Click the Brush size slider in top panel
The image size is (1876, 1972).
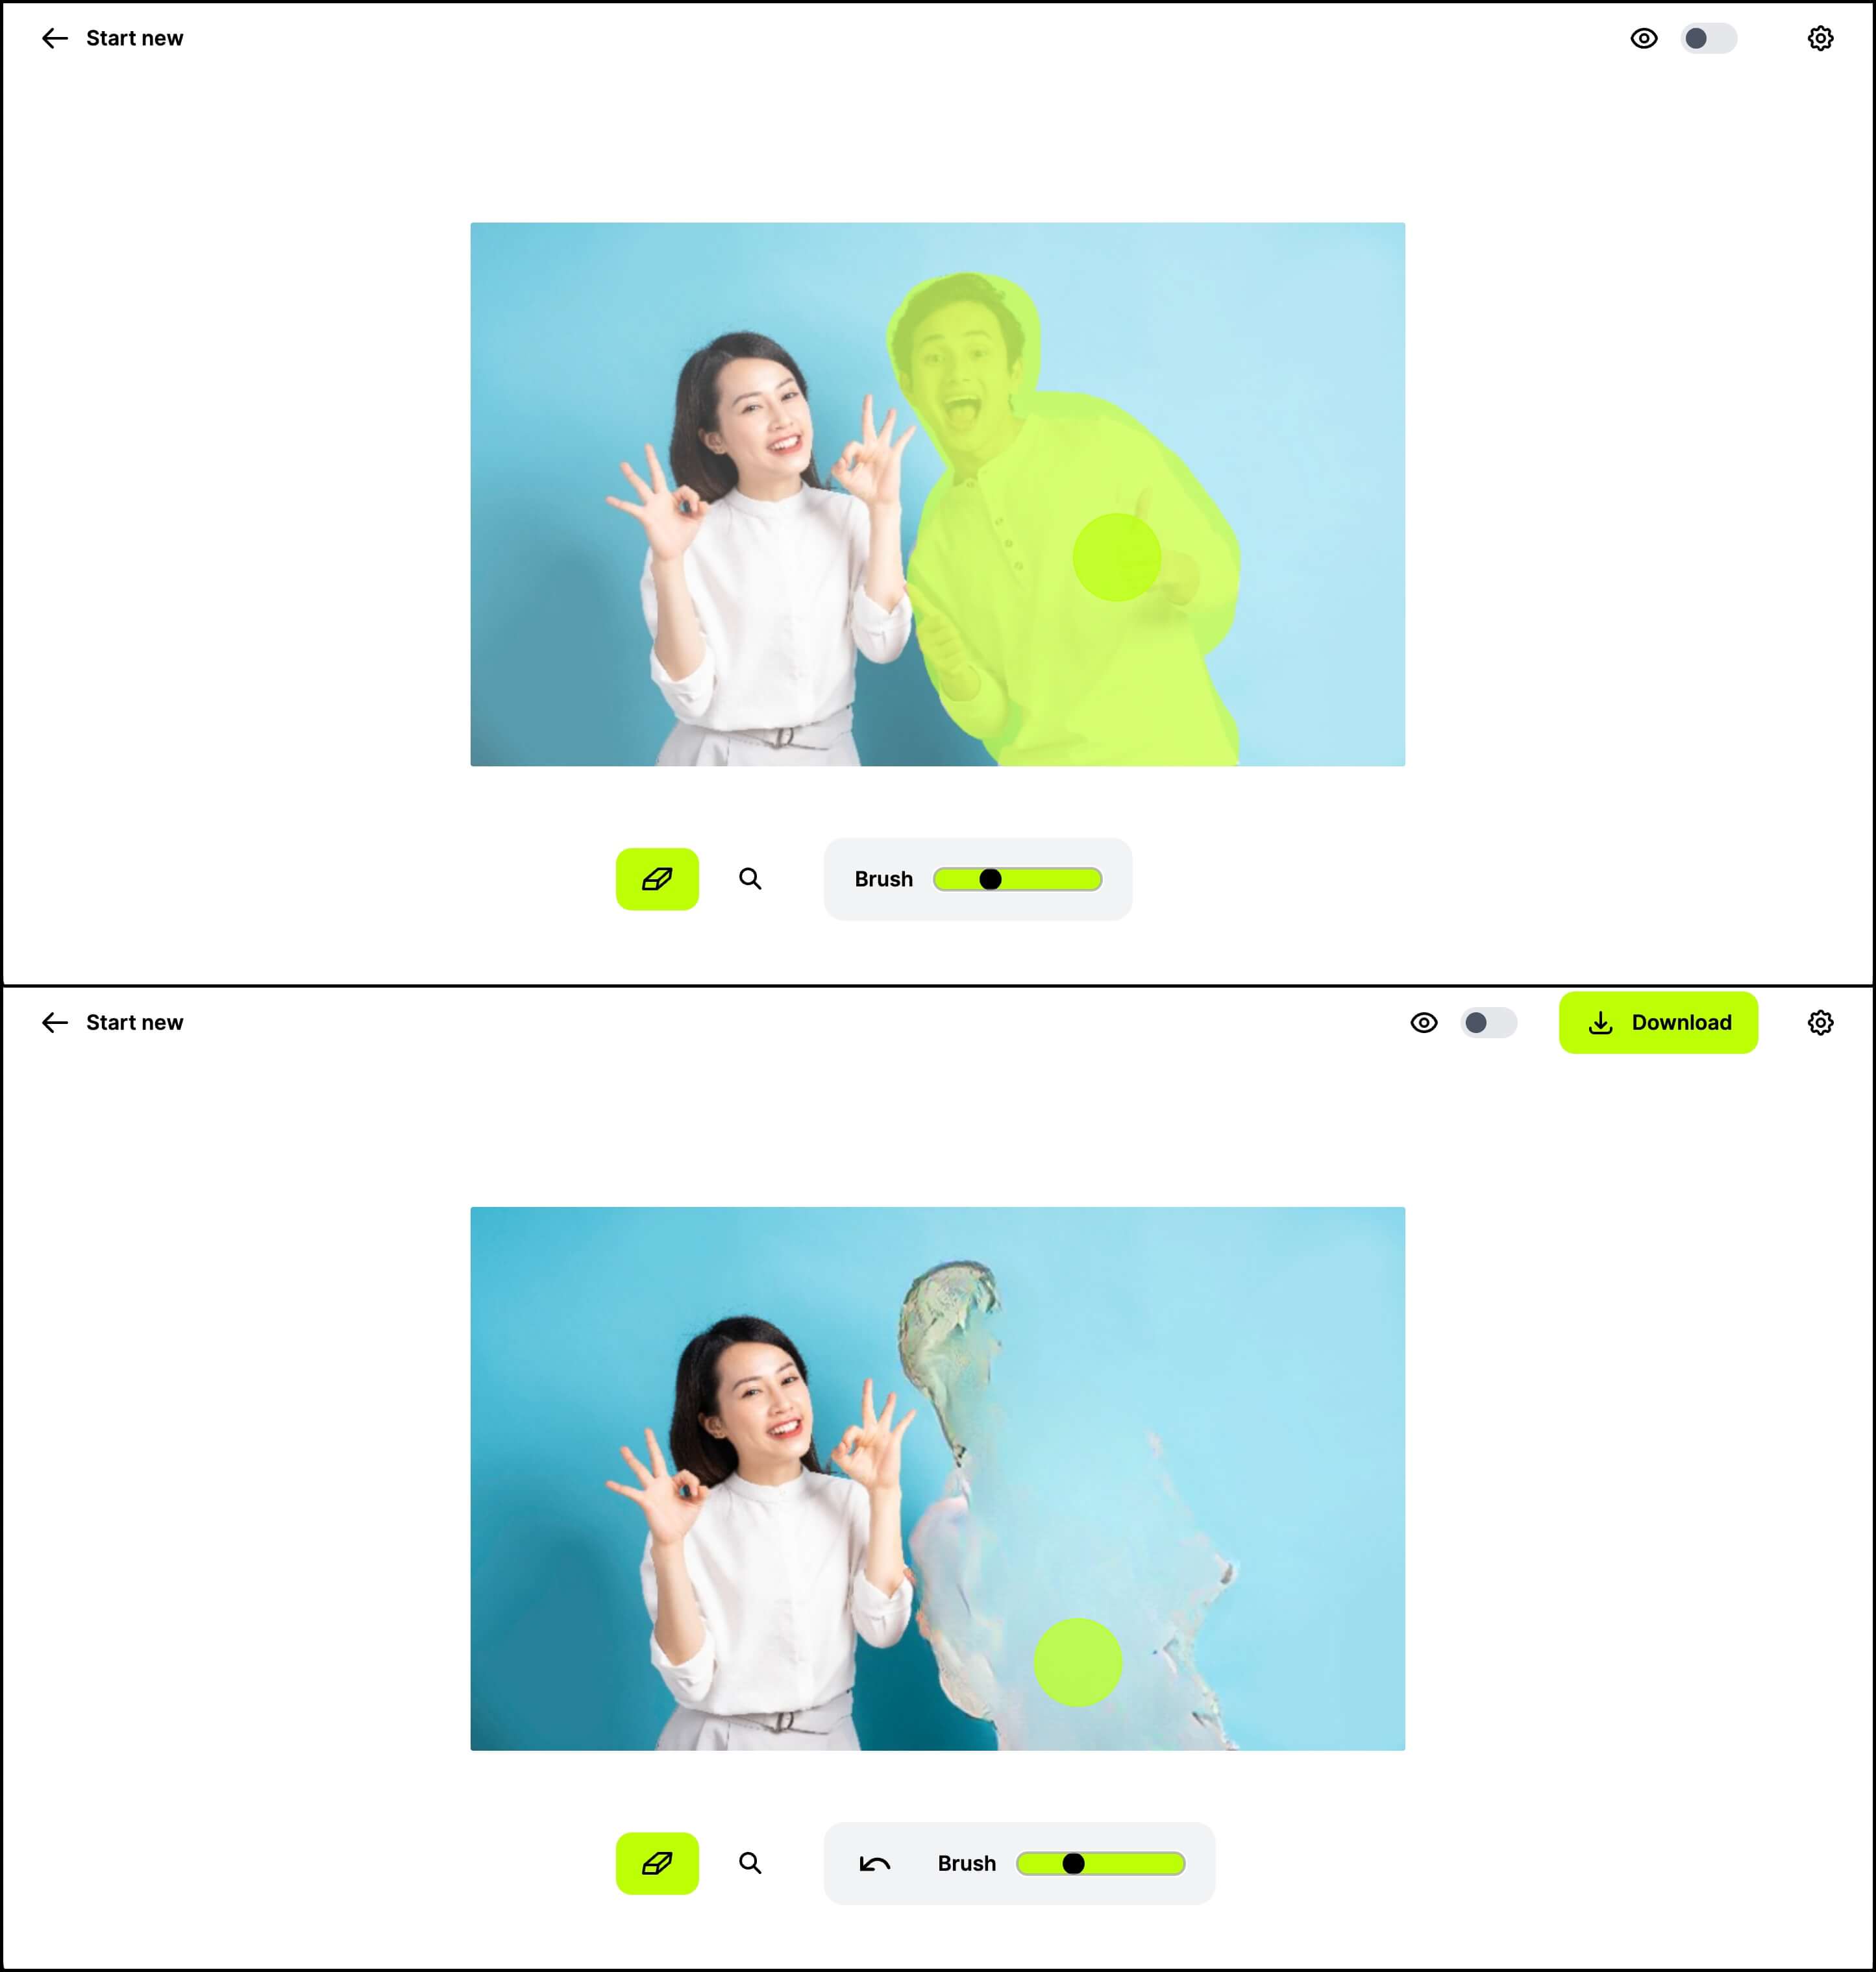(x=1018, y=879)
